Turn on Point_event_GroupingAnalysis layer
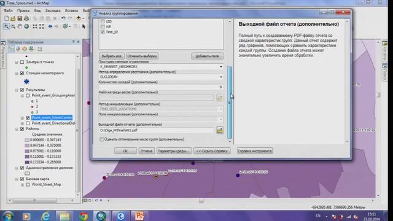393x221 pixels. 28,96
